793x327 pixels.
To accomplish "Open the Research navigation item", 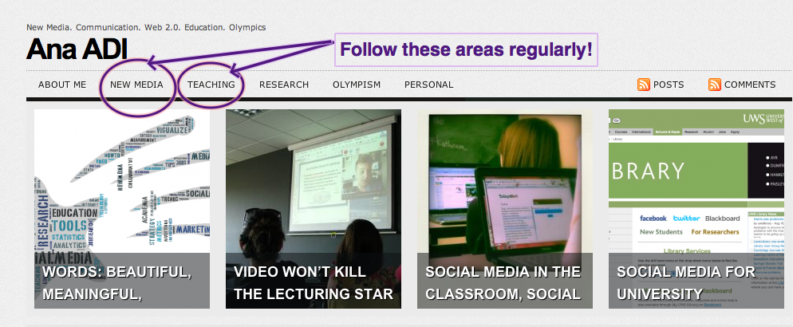I will [283, 85].
